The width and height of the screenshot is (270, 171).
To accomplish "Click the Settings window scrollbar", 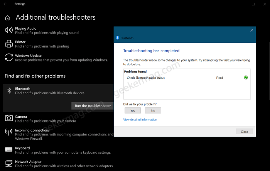I will [269, 70].
